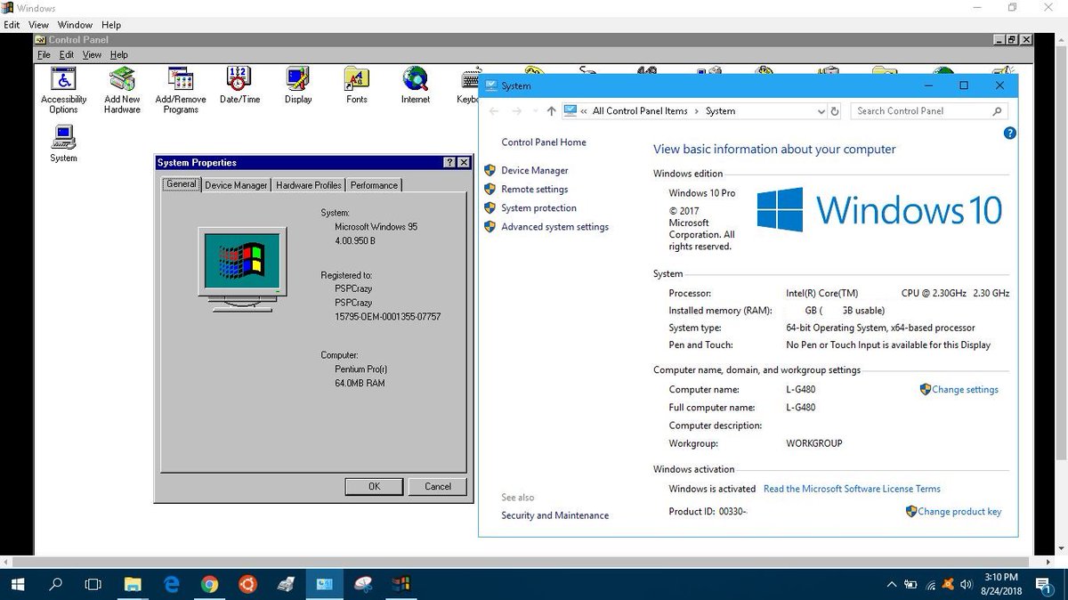1068x600 pixels.
Task: Launch Chrome from the taskbar
Action: 210,584
